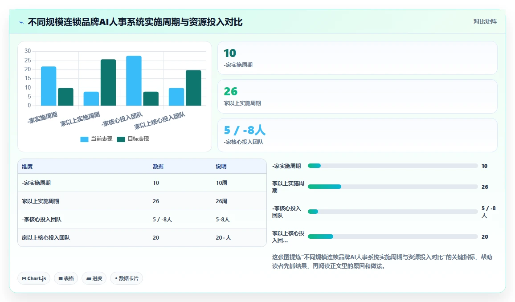Click the slanted x-axis label -家核心投入团队
This screenshot has width=515, height=302.
click(x=122, y=119)
